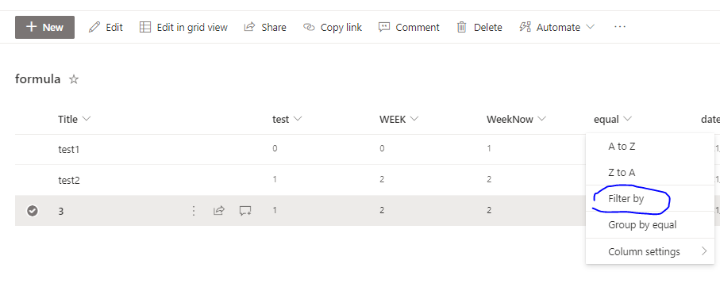Favorite the formula list with the star
This screenshot has height=302, width=720.
tap(74, 80)
